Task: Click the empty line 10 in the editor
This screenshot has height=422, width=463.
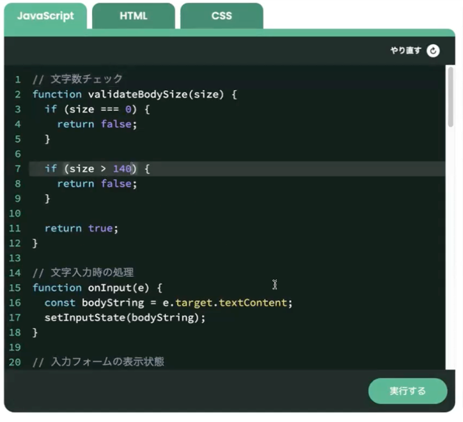Action: click(x=237, y=213)
